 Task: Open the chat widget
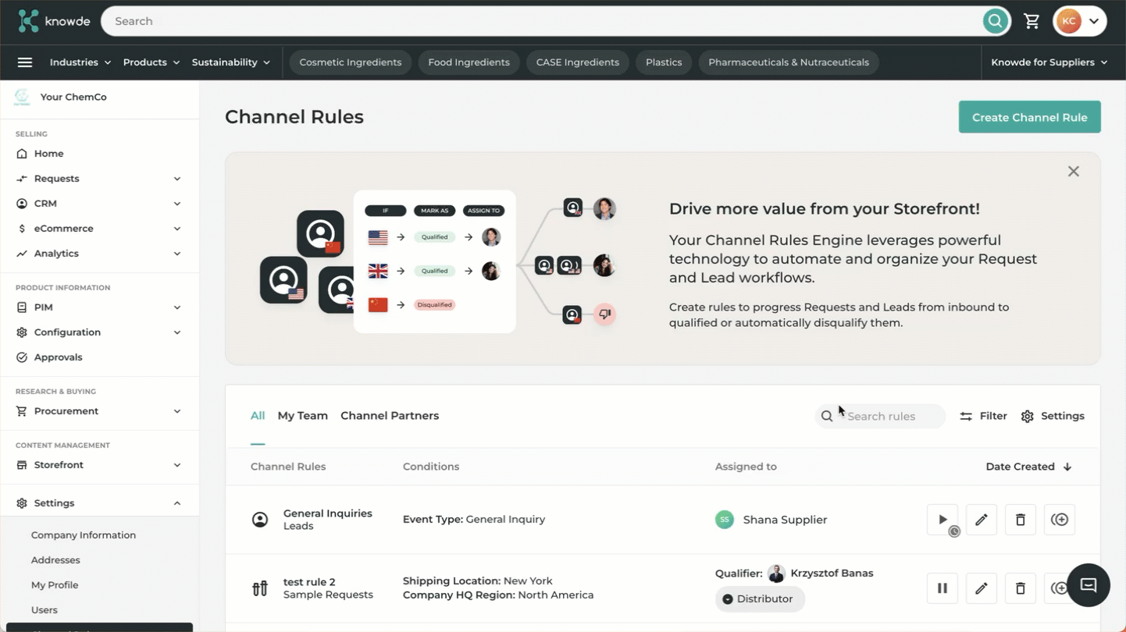[x=1089, y=585]
